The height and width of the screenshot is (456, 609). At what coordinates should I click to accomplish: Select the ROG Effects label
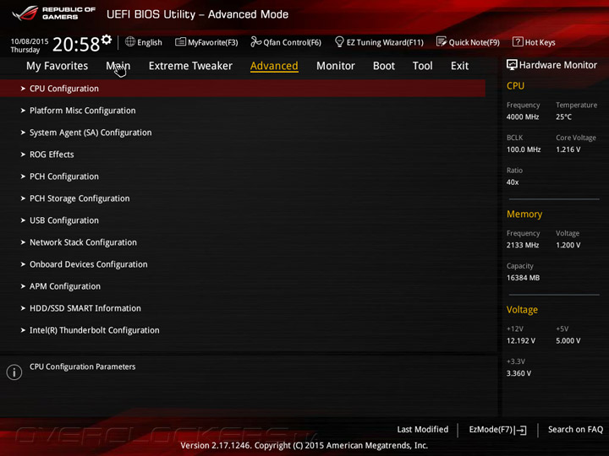pos(52,155)
